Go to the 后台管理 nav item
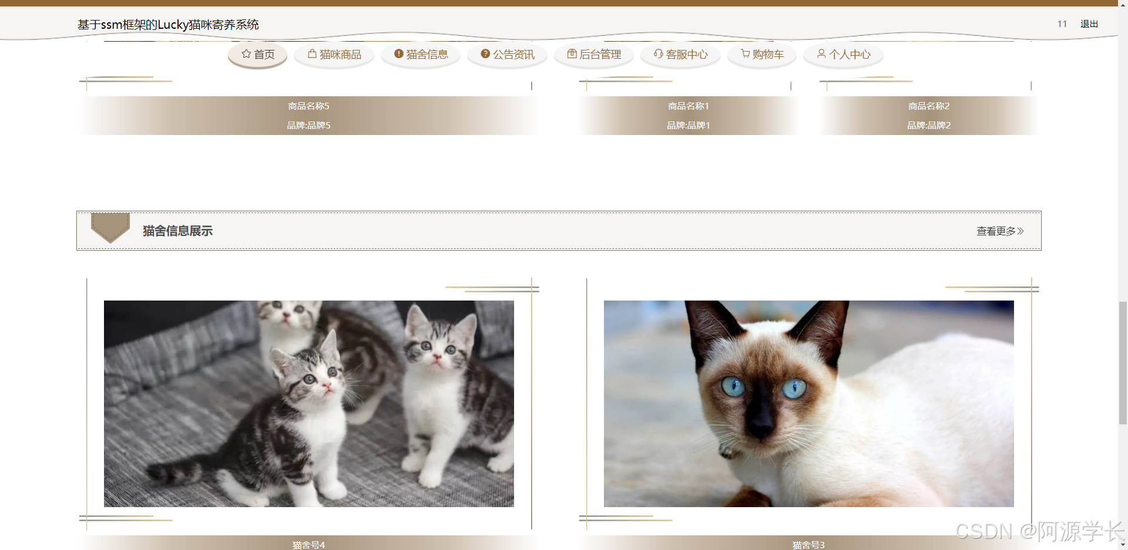Image resolution: width=1128 pixels, height=550 pixels. [x=594, y=55]
